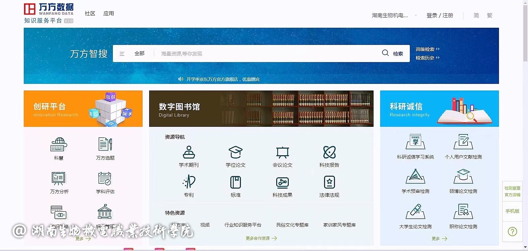Open the 应用 menu item
The image size is (528, 251).
(109, 14)
